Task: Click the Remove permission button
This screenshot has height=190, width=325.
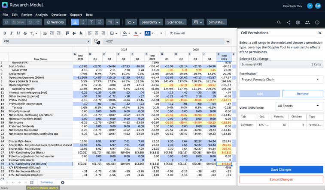Action: click(302, 94)
